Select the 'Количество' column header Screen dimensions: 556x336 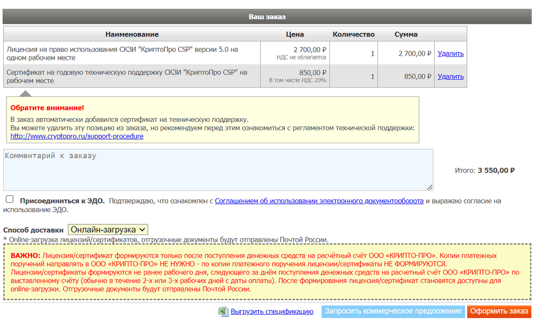pyautogui.click(x=354, y=34)
